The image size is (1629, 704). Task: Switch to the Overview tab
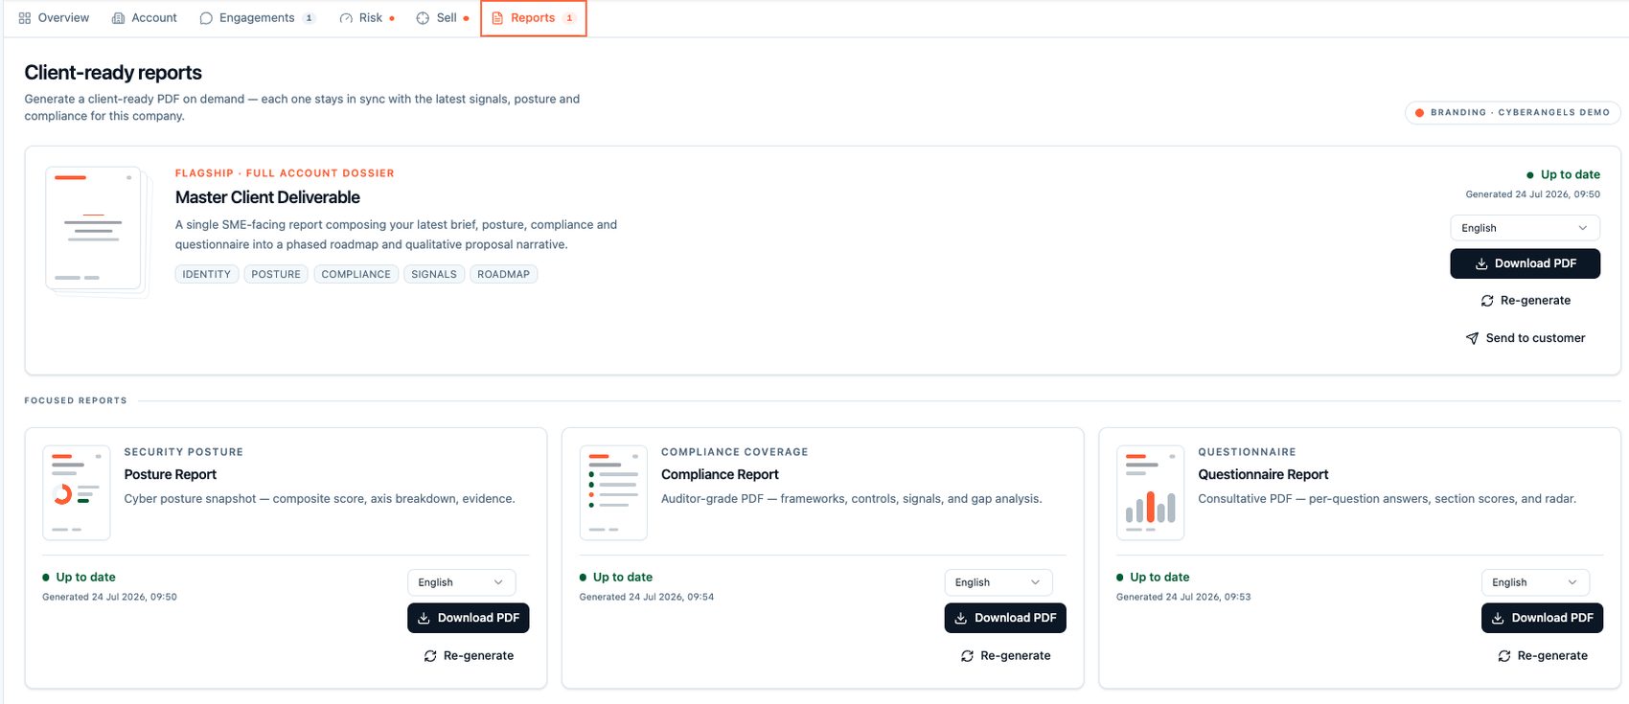pos(54,18)
